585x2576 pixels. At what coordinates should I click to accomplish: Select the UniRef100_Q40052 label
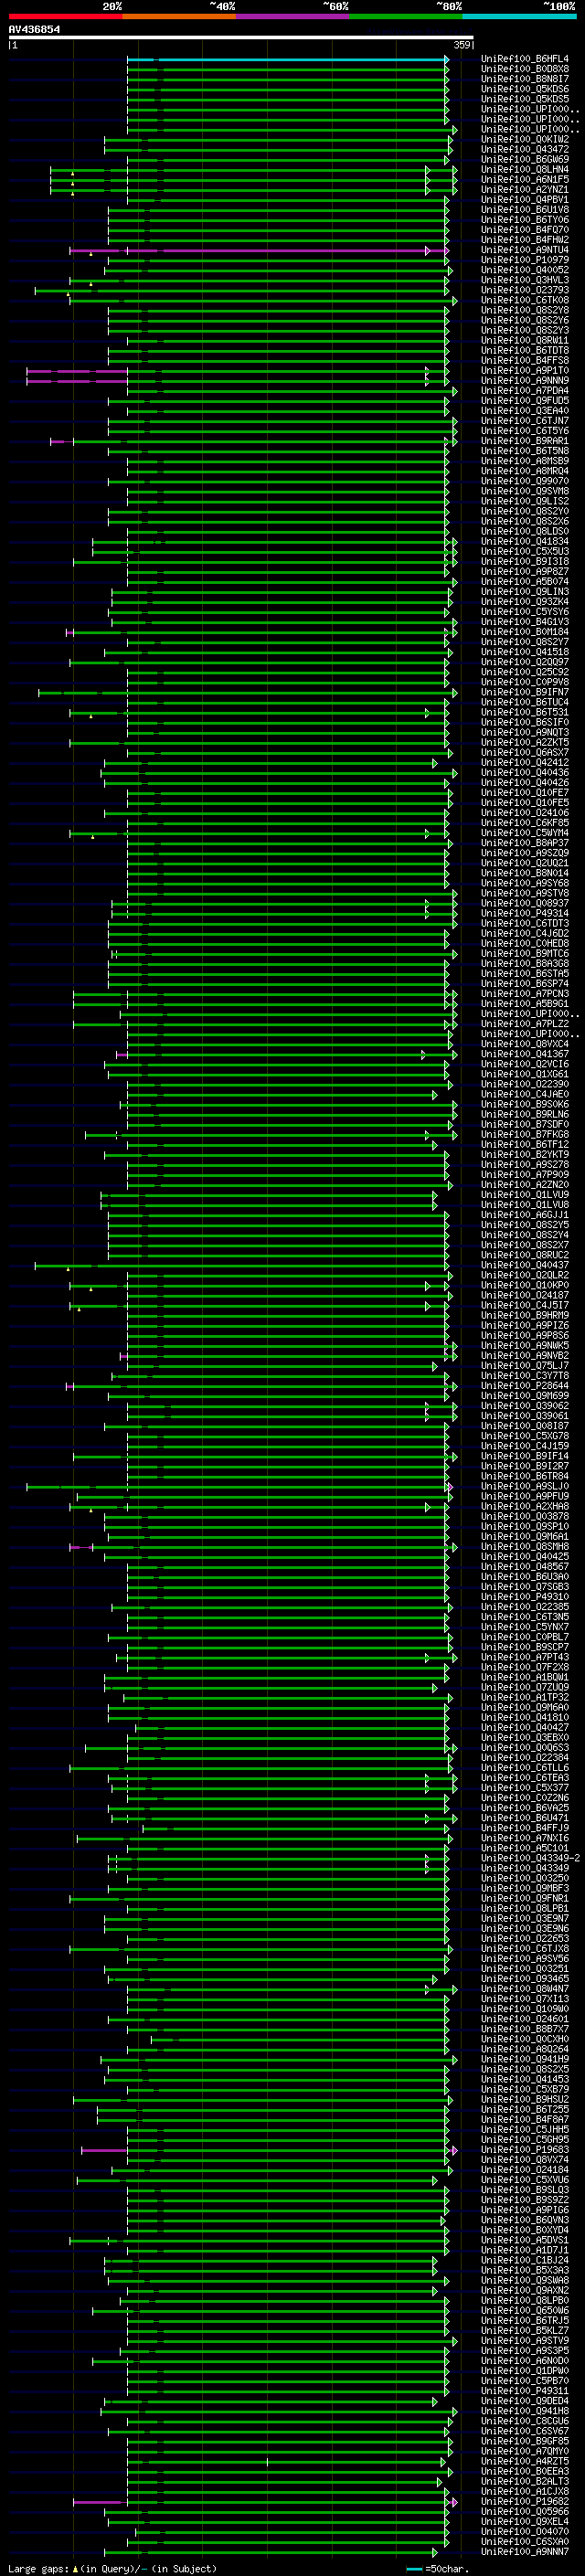tap(525, 270)
